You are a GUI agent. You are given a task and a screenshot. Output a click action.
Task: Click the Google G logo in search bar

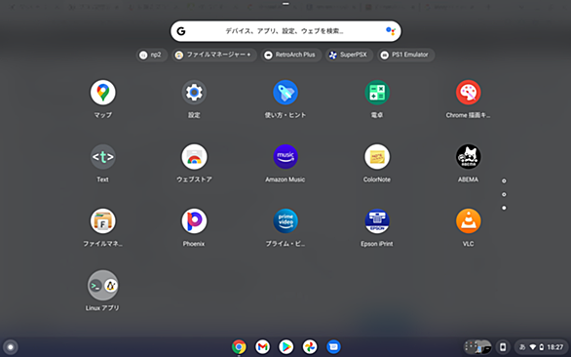point(181,31)
